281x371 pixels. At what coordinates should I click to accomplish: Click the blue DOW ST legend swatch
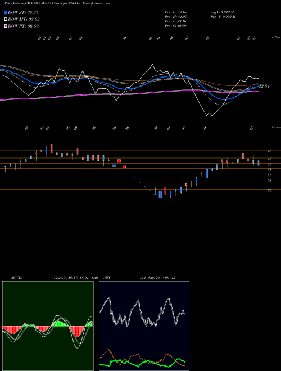click(6, 12)
